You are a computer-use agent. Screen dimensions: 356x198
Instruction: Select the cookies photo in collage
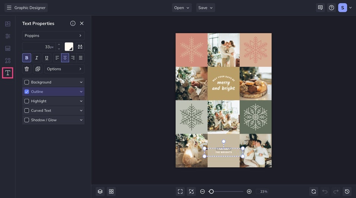click(x=255, y=83)
